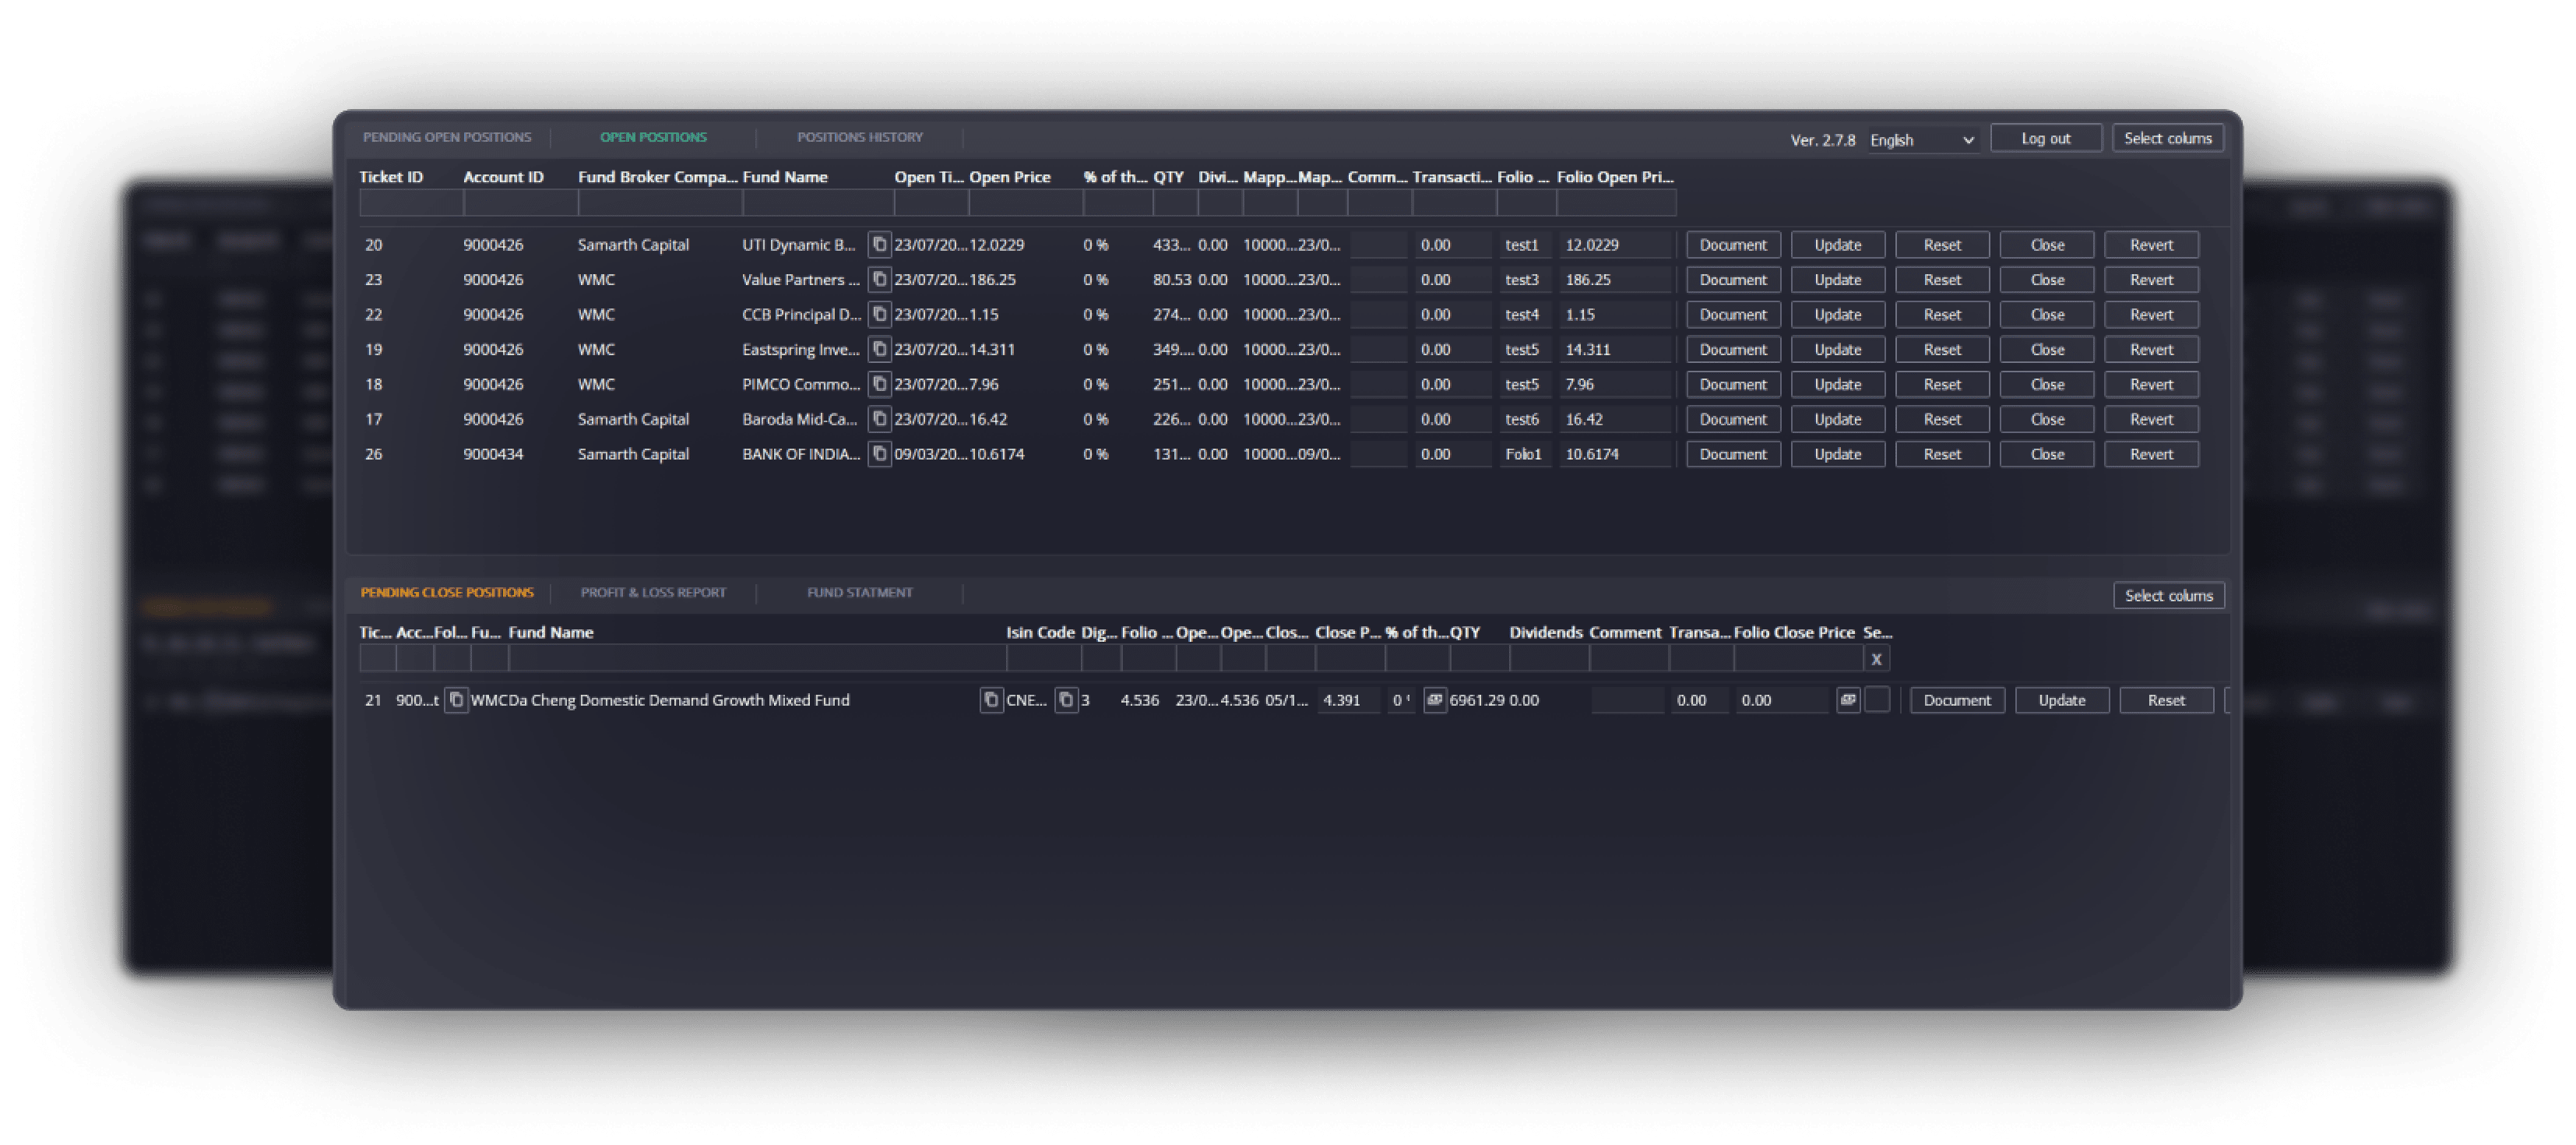Sort by Ticket ID column header
The height and width of the screenshot is (1145, 2576).
(x=391, y=177)
